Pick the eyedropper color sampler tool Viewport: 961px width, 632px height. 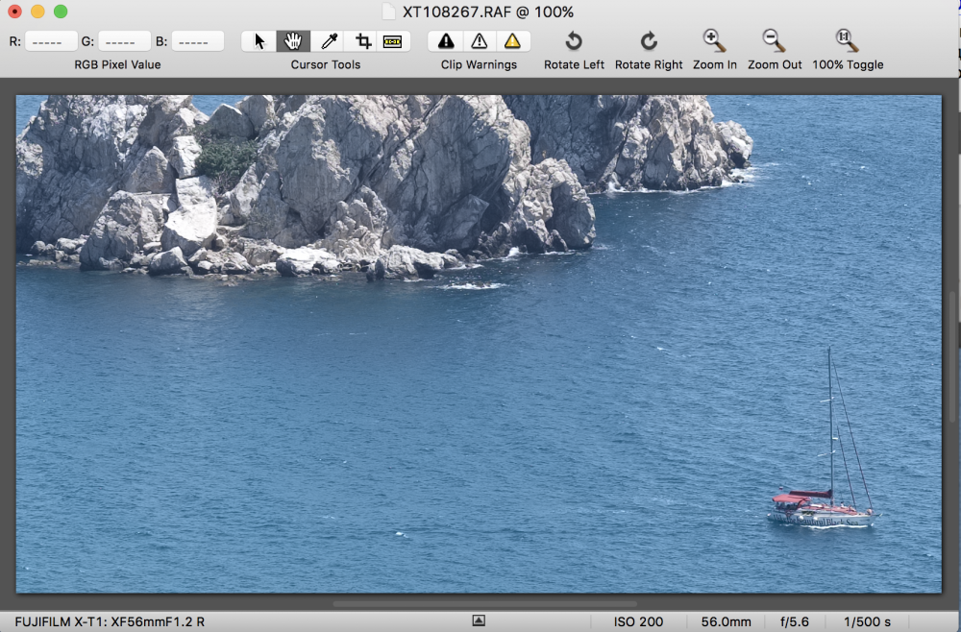pos(329,41)
